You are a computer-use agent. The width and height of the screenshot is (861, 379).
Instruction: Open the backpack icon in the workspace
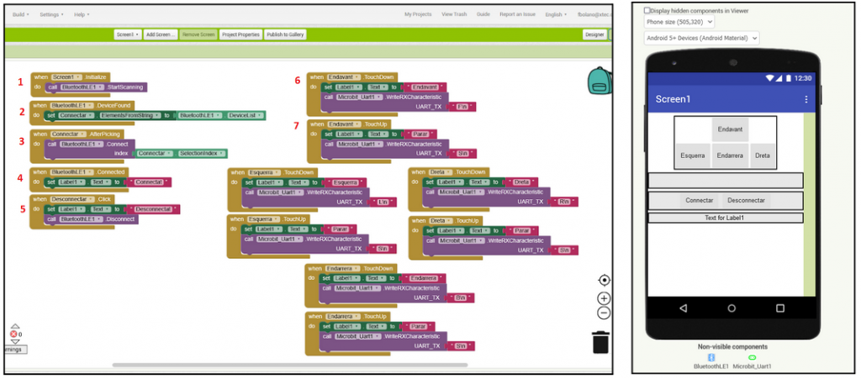click(598, 81)
